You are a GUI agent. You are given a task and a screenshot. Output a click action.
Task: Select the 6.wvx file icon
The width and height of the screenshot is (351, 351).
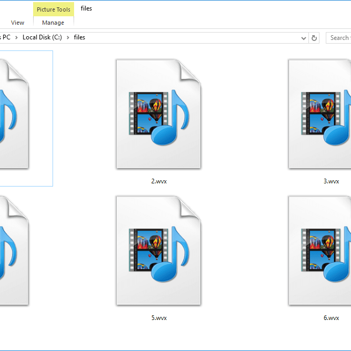coord(319,251)
